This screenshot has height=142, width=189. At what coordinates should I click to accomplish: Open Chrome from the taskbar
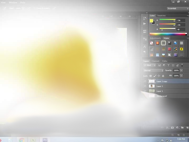(x=22, y=140)
